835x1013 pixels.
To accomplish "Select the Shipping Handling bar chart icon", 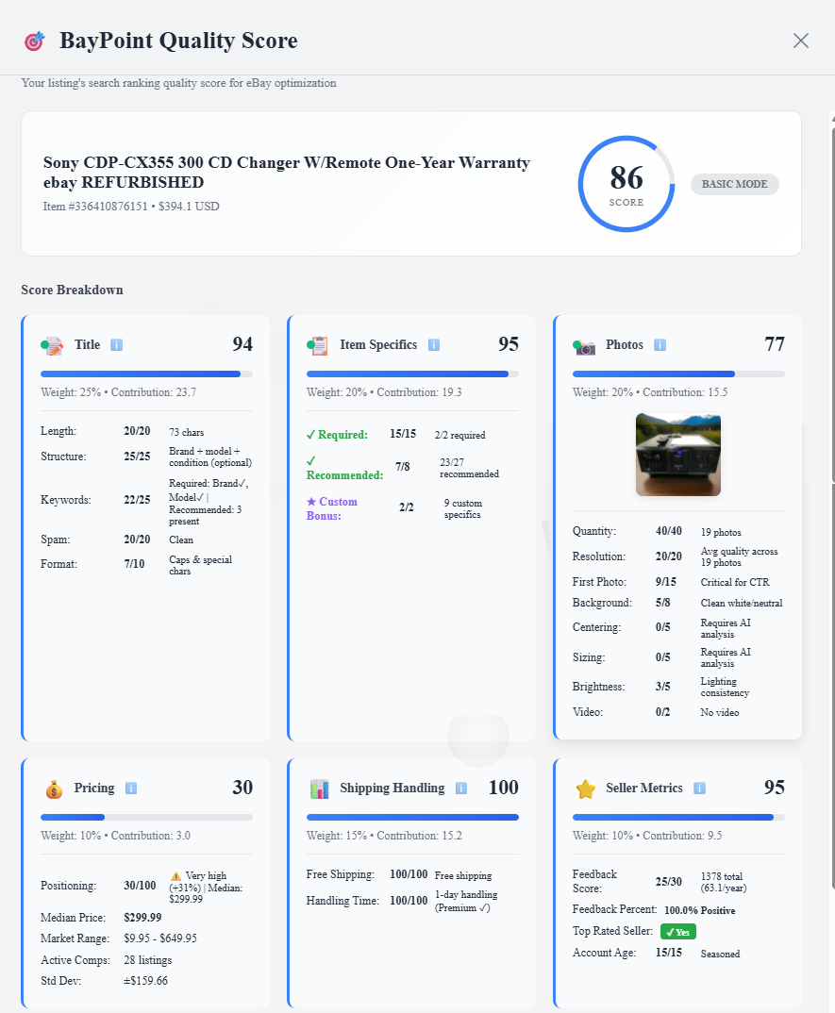I will tap(320, 788).
